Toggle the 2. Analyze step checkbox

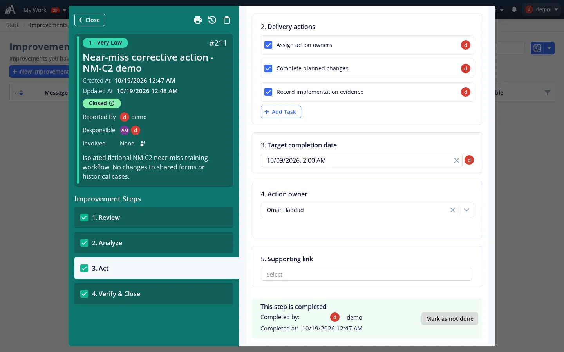click(x=84, y=243)
